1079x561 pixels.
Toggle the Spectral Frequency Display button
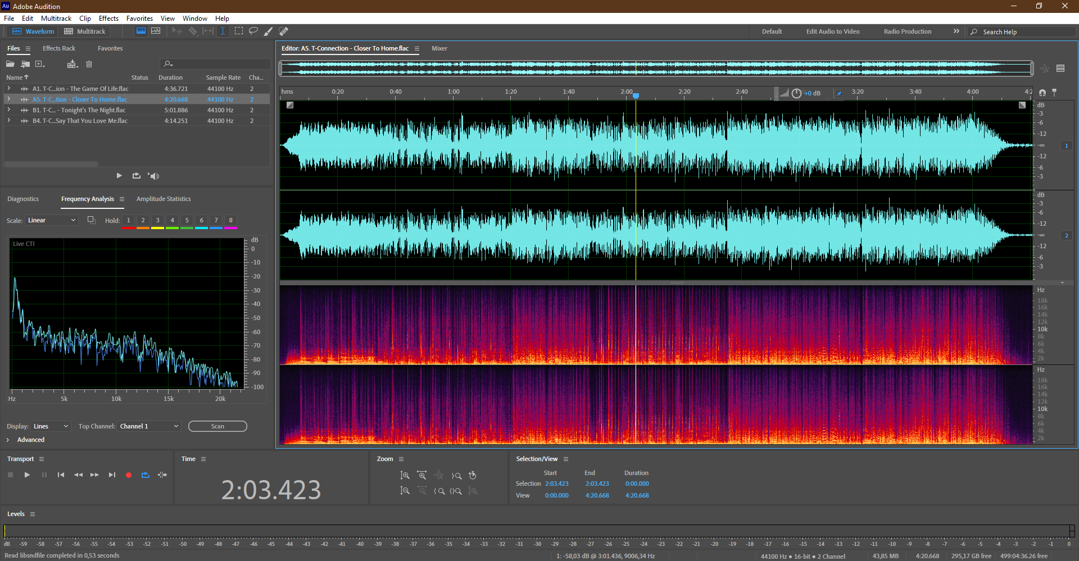pyautogui.click(x=141, y=31)
